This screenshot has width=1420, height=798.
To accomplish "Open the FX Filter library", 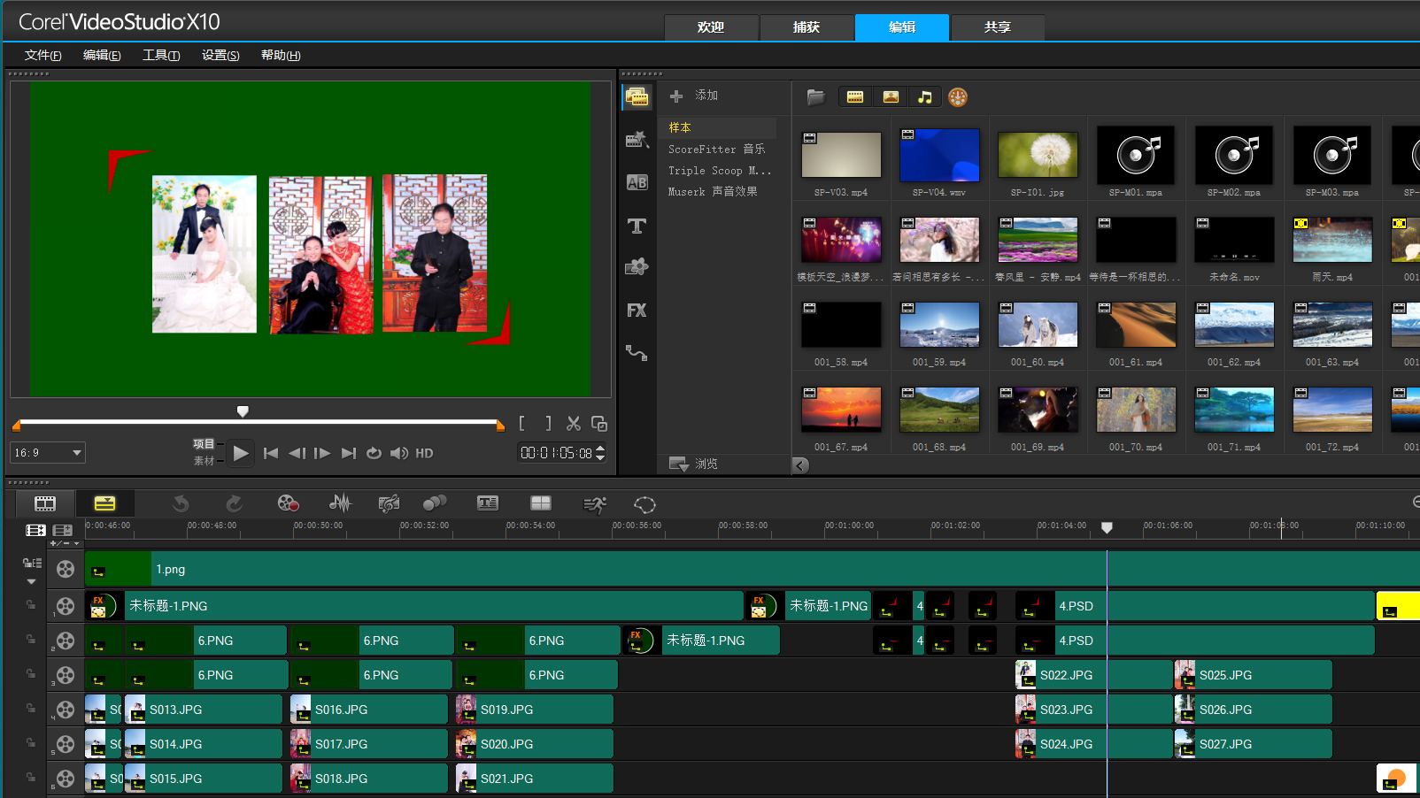I will (637, 311).
